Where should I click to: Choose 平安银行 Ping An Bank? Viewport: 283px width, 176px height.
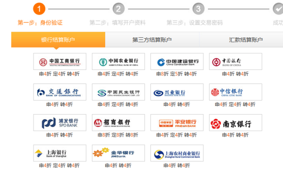[177, 123]
